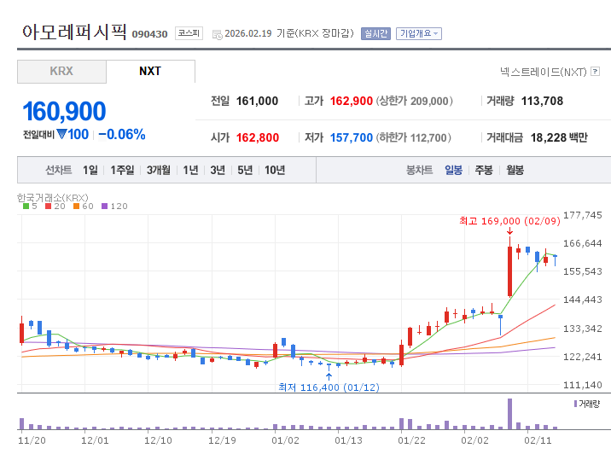
Task: Click the red 20-day moving average swatch
Action: tap(49, 207)
